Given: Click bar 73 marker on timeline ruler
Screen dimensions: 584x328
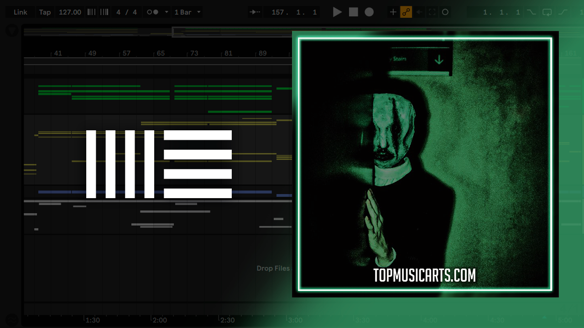Looking at the screenshot, I should tap(194, 53).
